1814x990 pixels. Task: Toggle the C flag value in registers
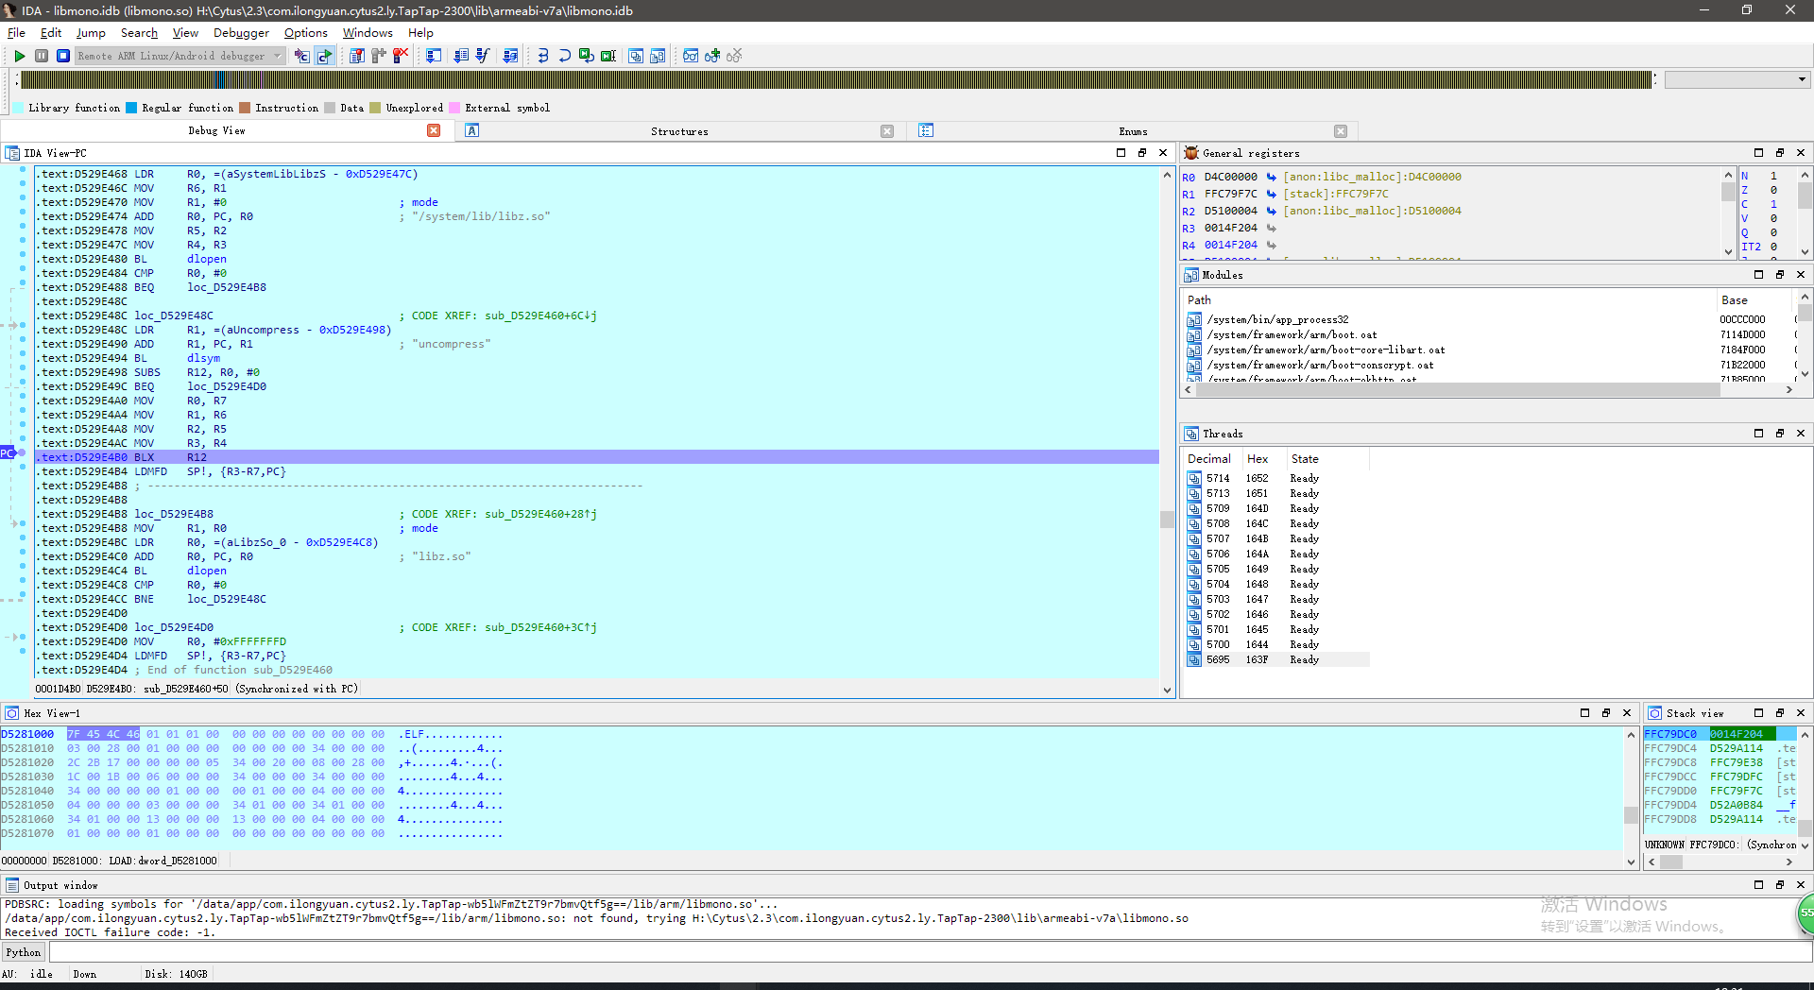point(1773,204)
